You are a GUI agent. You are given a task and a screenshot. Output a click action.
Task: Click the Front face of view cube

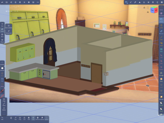pyautogui.click(x=152, y=10)
